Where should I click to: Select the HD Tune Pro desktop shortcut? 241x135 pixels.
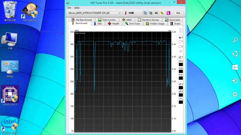pos(30,11)
